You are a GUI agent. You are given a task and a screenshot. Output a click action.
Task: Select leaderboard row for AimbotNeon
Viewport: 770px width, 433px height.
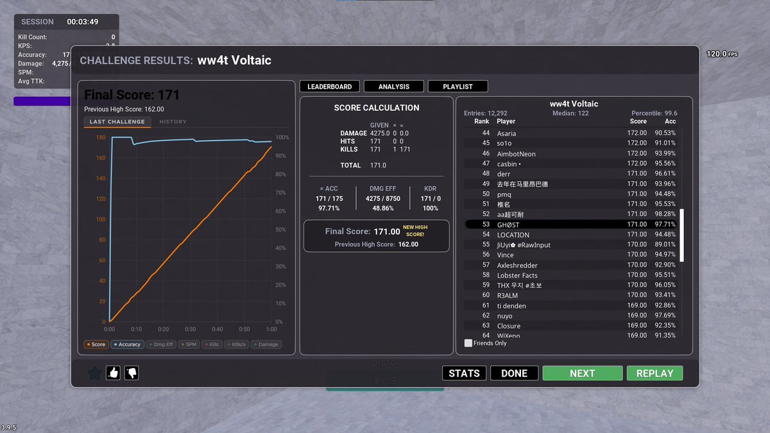pos(571,153)
